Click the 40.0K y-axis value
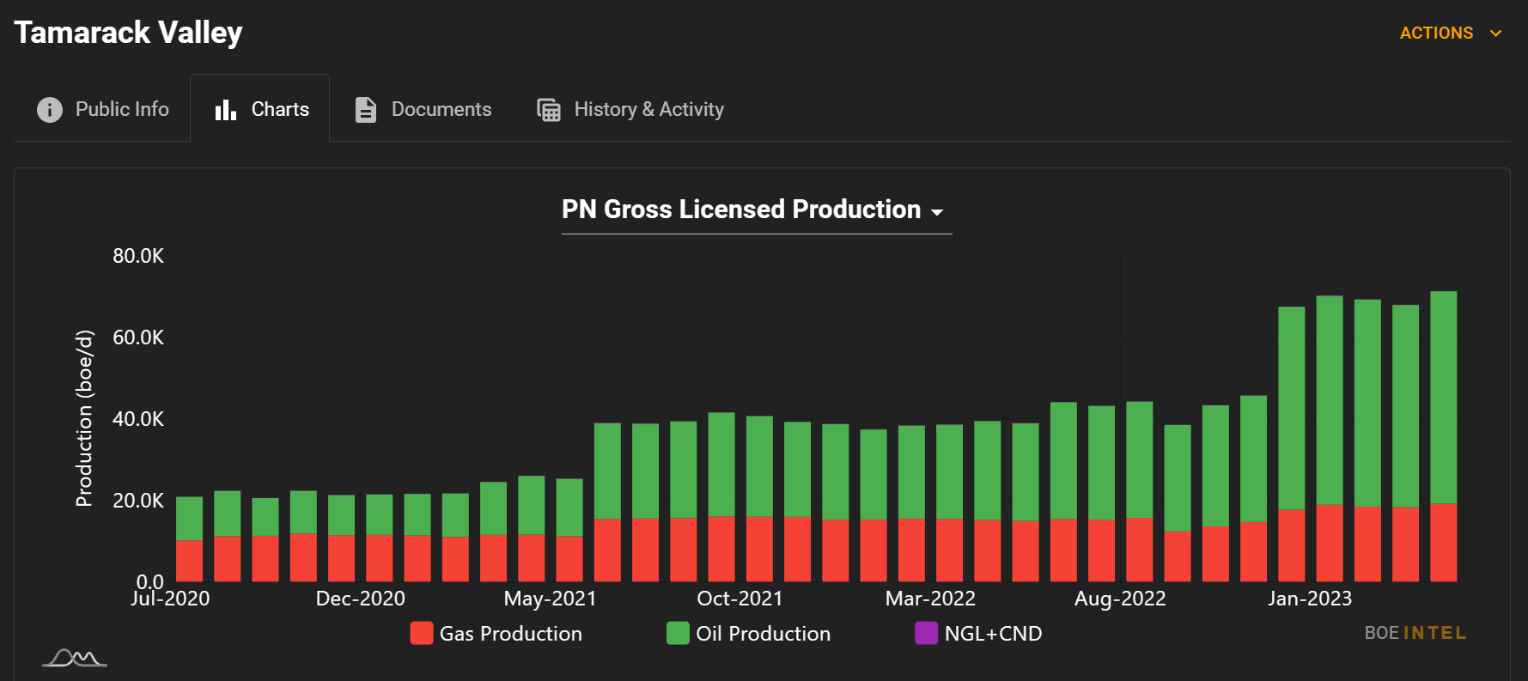Viewport: 1528px width, 681px height. click(138, 419)
